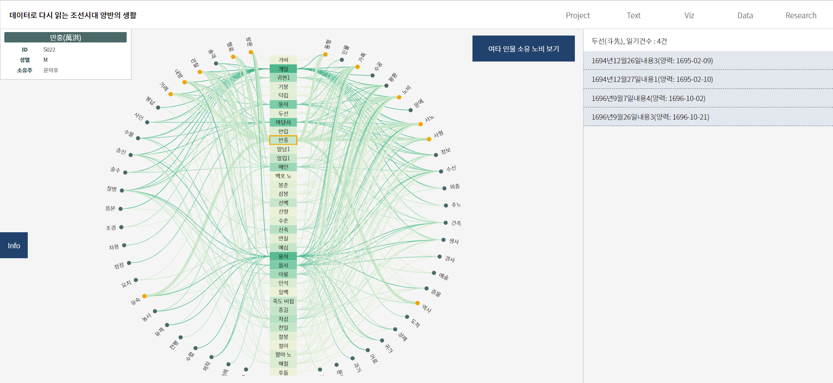
Task: Select the highlighted 만홍 name box
Action: point(283,140)
